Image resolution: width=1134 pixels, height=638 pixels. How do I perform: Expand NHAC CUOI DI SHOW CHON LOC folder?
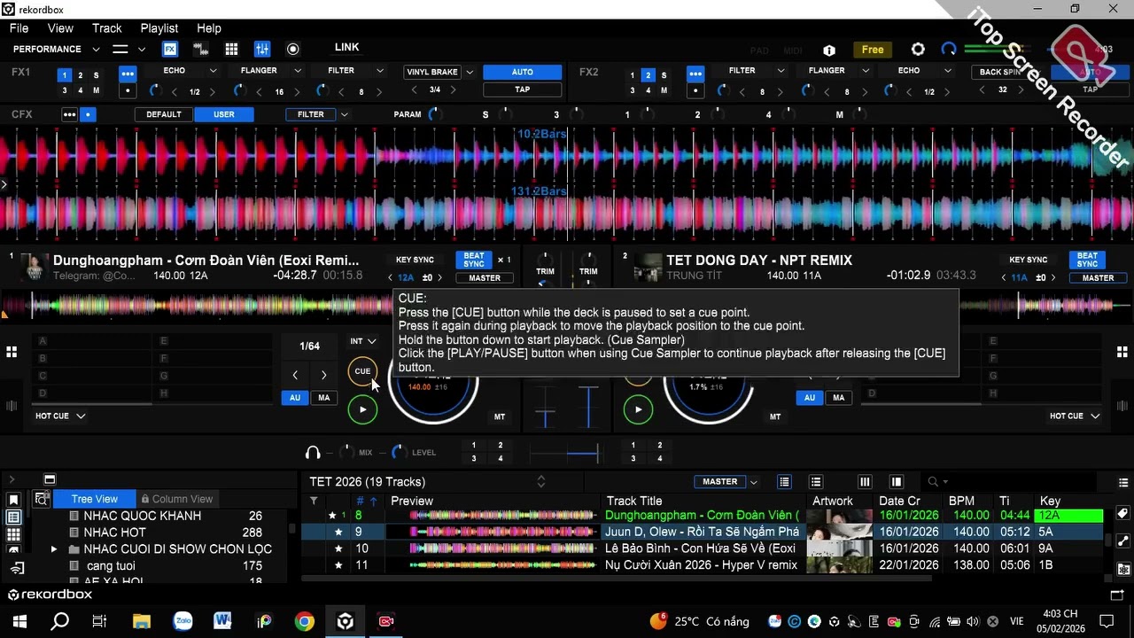pos(54,549)
